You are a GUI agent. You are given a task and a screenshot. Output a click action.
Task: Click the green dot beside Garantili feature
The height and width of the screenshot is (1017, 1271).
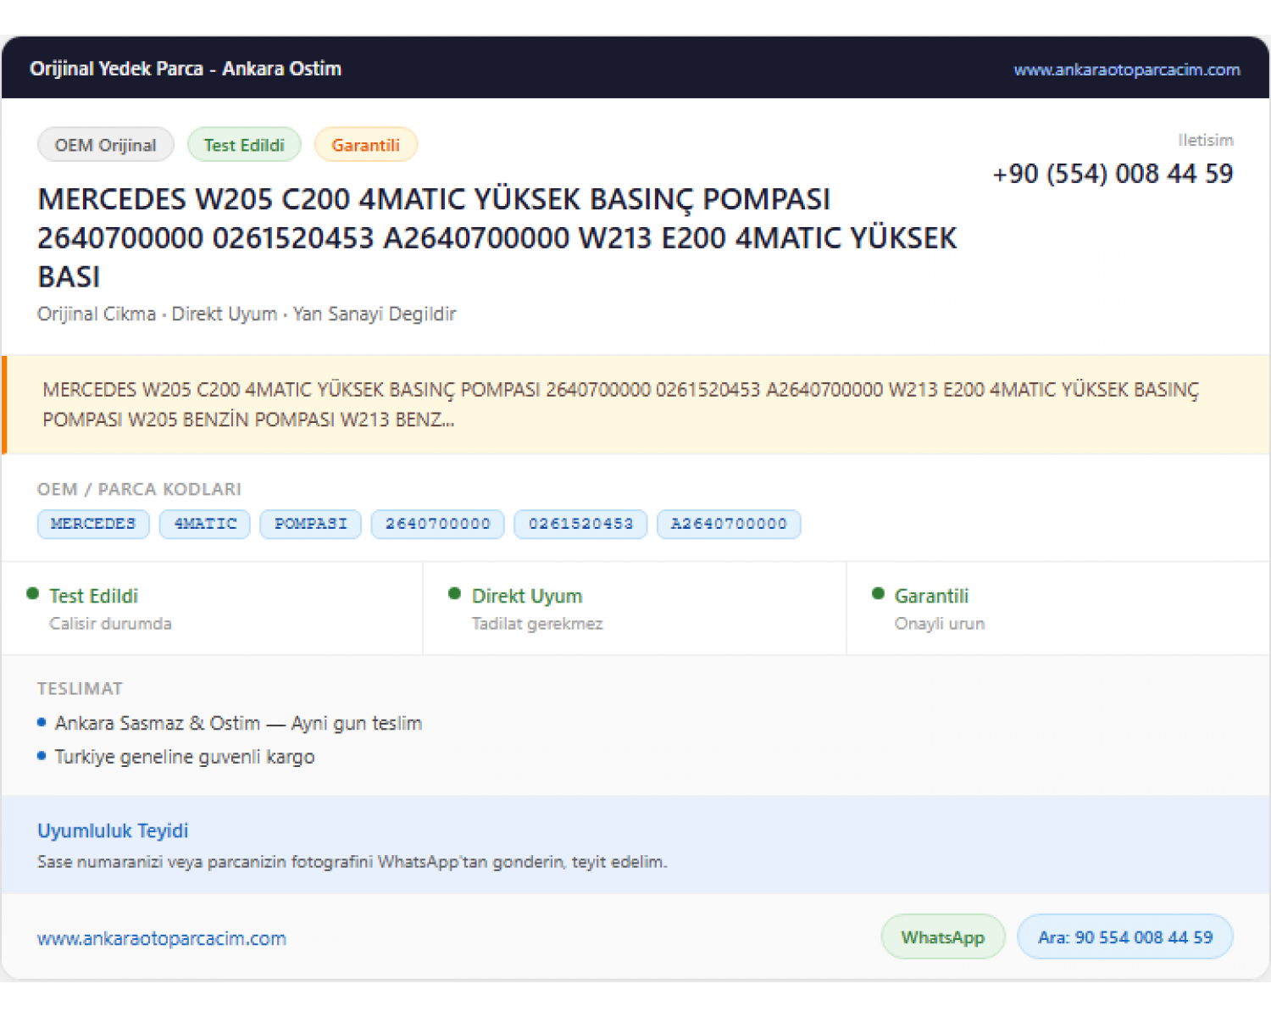pyautogui.click(x=878, y=593)
